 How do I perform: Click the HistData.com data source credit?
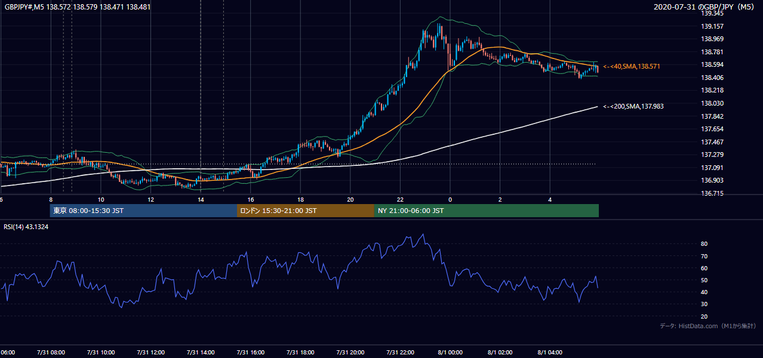[708, 326]
